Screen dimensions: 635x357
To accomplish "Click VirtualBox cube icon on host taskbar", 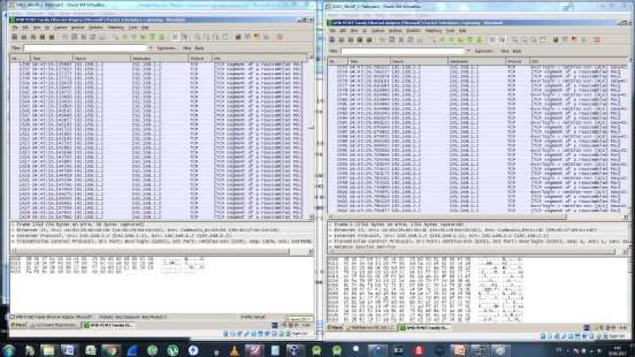I will coord(295,350).
